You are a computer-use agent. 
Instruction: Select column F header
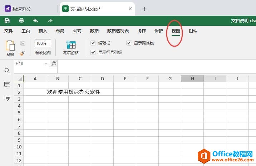147,79
